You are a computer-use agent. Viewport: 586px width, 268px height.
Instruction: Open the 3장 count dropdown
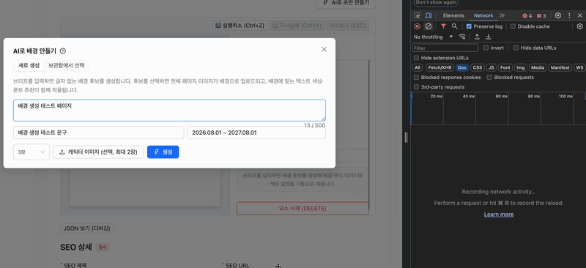point(31,152)
